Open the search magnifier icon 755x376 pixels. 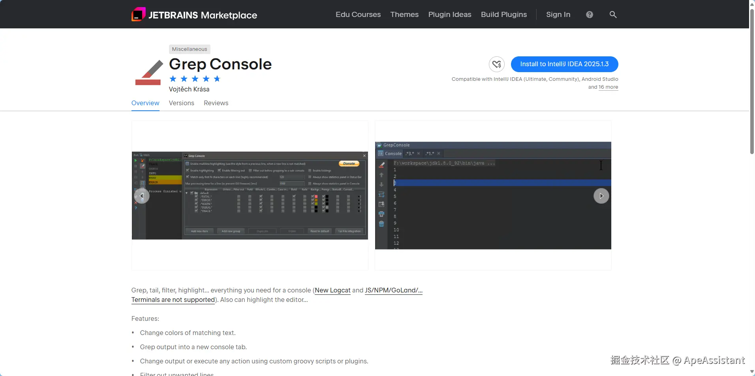pyautogui.click(x=613, y=15)
